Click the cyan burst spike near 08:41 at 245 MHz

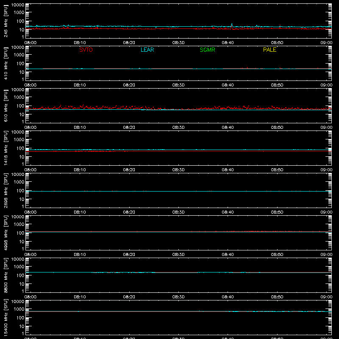tap(232, 25)
